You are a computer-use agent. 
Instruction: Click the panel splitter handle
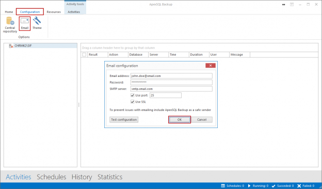click(x=79, y=105)
